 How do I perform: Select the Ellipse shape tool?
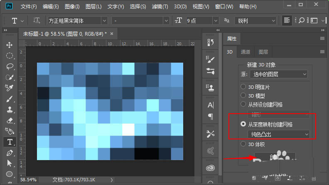coord(9,174)
